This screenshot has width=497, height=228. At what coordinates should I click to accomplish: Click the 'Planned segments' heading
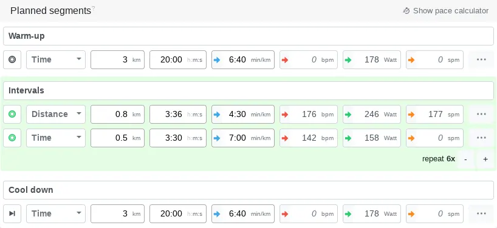pos(50,11)
